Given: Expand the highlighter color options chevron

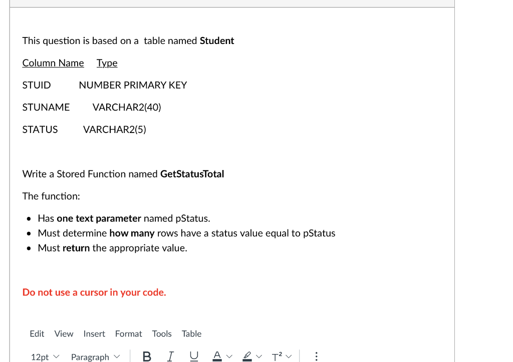Looking at the screenshot, I should tap(260, 356).
